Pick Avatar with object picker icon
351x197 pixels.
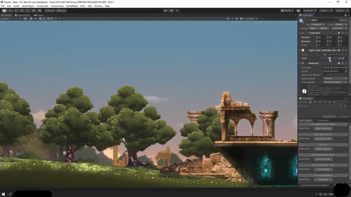[x=346, y=71]
